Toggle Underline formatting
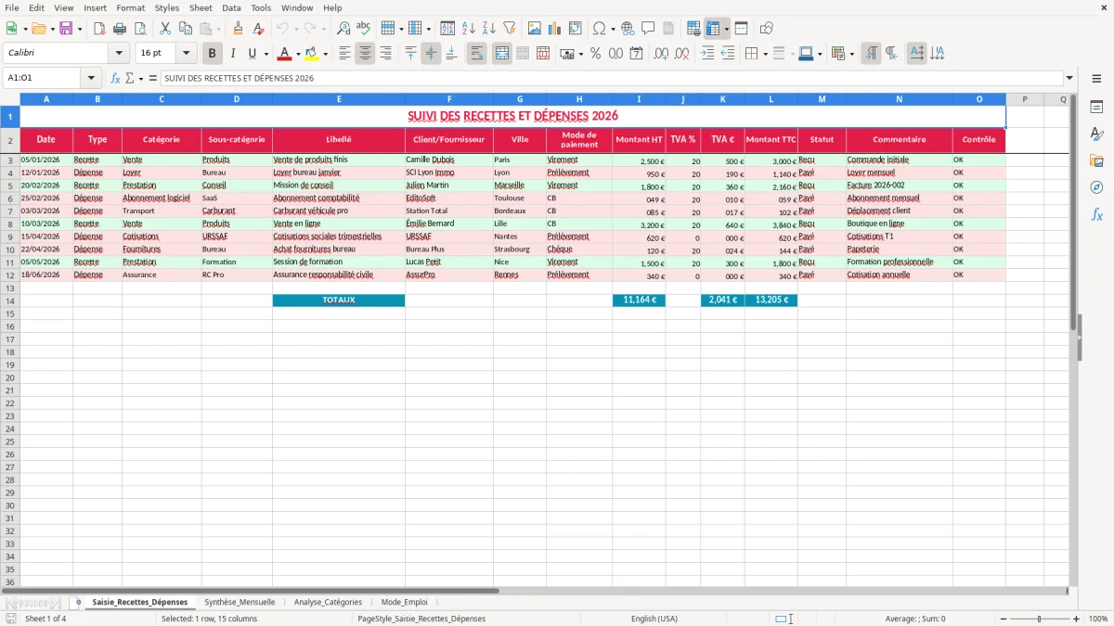 252,54
